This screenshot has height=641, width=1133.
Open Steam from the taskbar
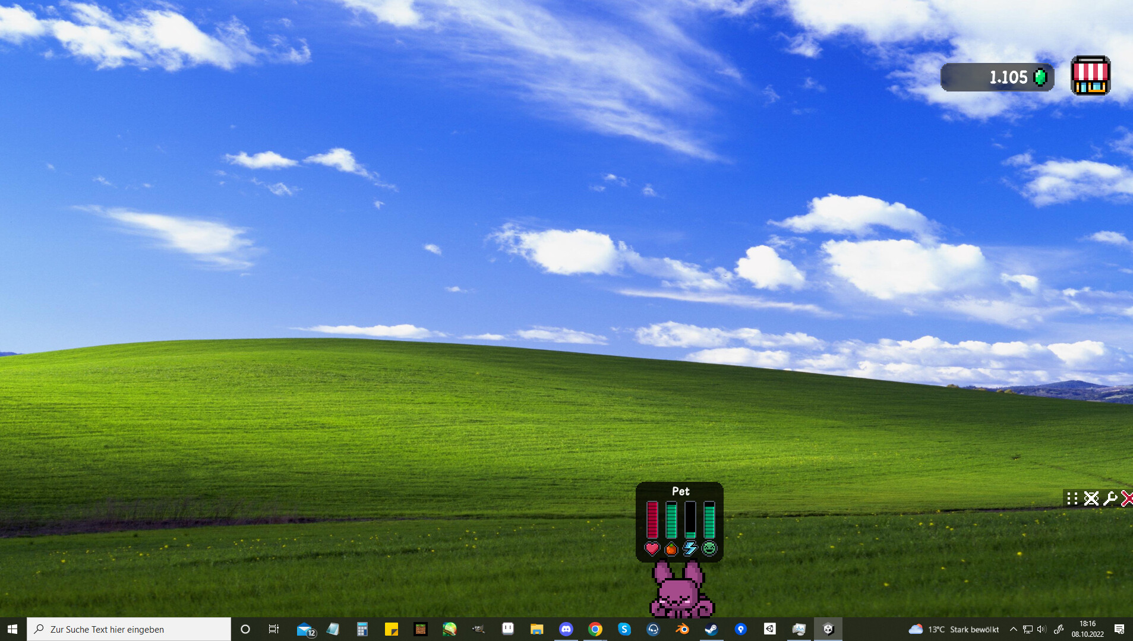(x=712, y=629)
